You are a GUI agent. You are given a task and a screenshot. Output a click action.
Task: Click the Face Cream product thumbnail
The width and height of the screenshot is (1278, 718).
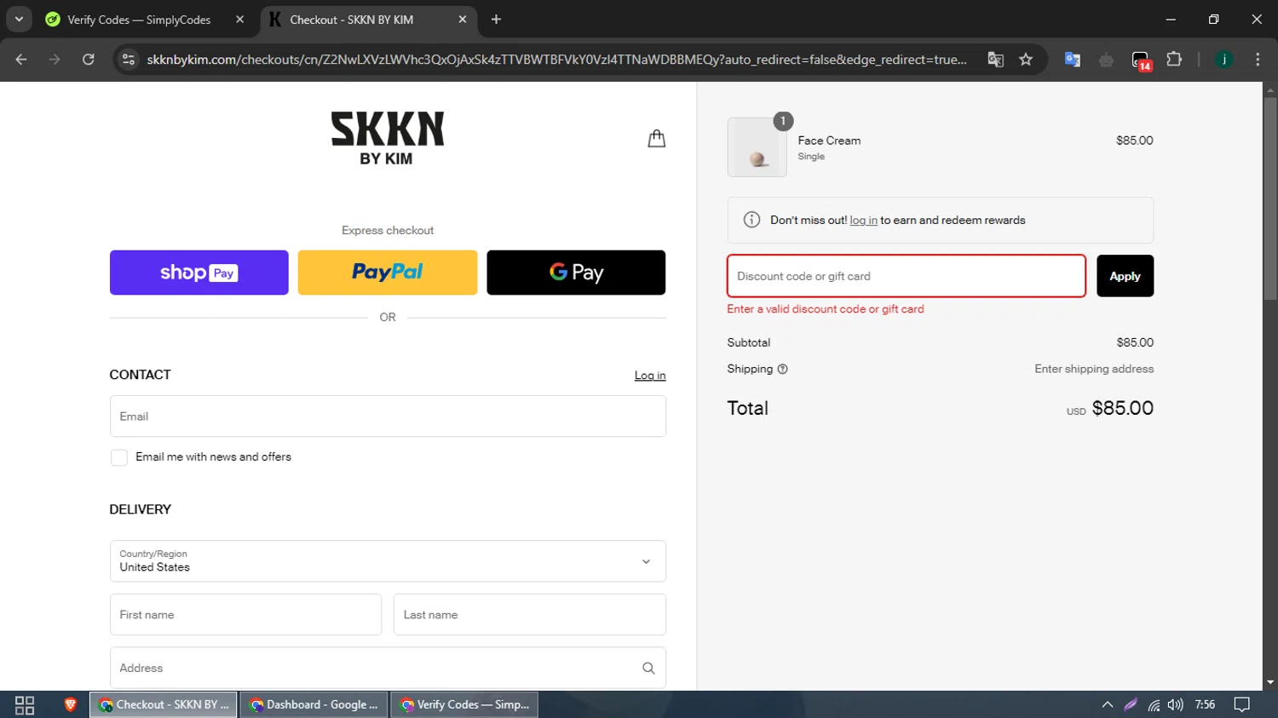click(757, 147)
